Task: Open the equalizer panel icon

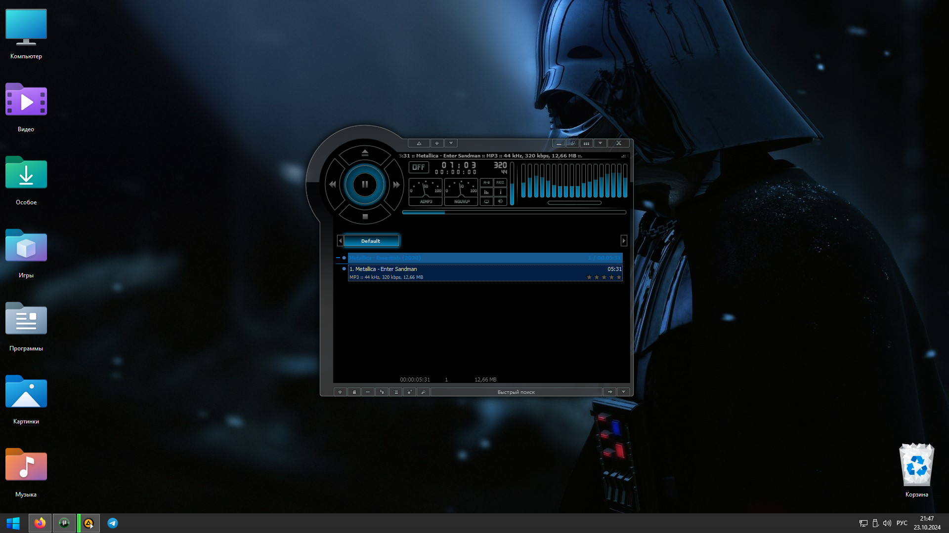Action: (x=486, y=192)
